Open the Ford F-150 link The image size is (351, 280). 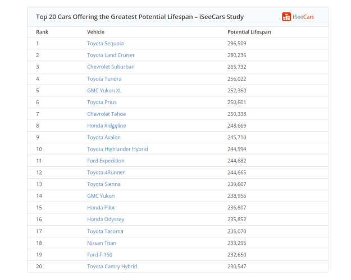point(100,255)
